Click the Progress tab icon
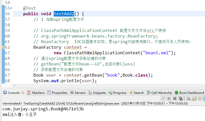 pyautogui.click(x=111, y=93)
